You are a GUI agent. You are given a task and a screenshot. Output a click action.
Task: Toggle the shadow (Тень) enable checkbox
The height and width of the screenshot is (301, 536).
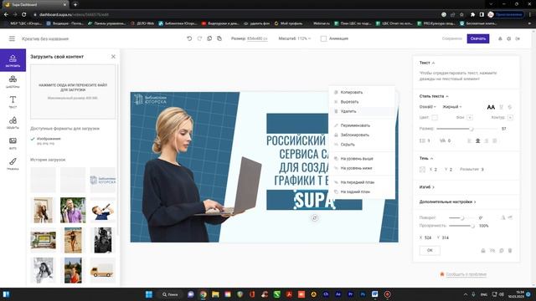pos(422,169)
